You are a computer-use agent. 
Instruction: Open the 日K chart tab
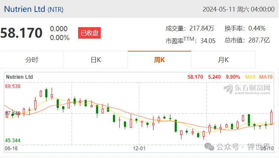(x=96, y=60)
